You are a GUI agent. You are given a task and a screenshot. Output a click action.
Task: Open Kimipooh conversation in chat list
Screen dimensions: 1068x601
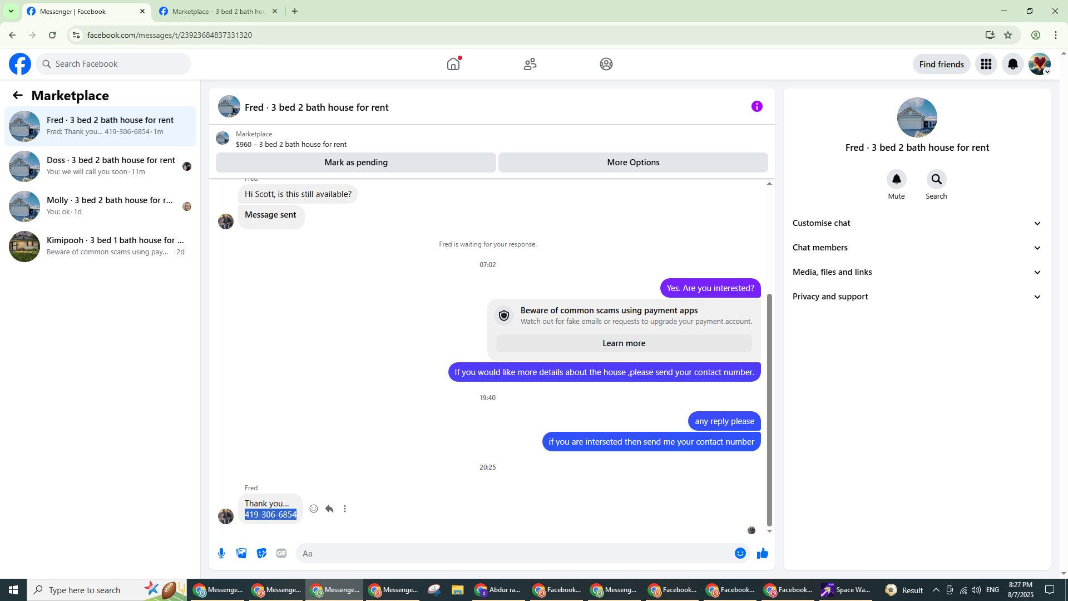100,247
